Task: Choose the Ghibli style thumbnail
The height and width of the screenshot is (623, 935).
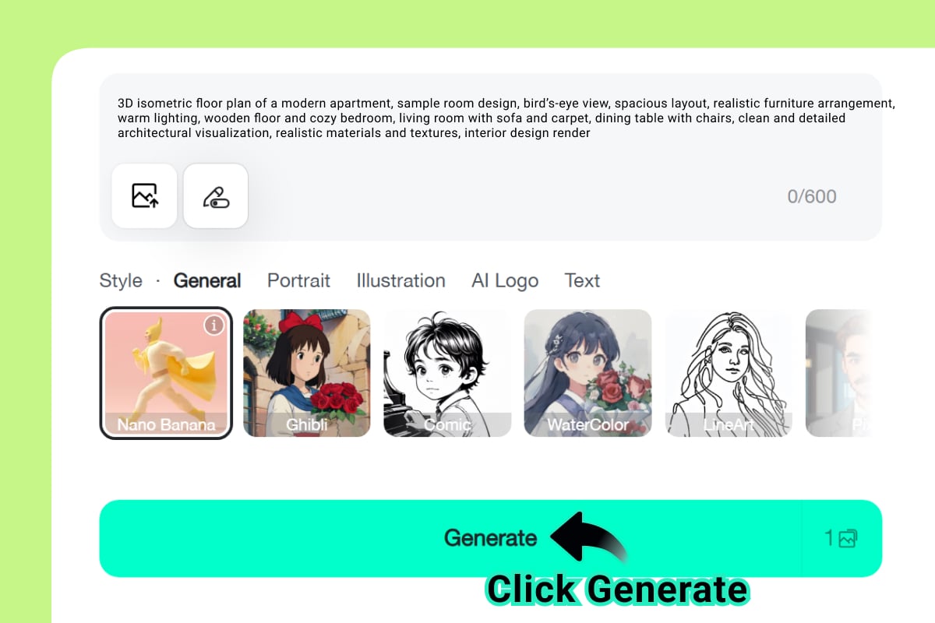Action: [x=307, y=373]
